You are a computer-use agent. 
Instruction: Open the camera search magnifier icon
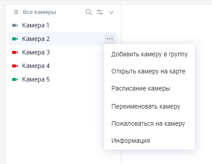(89, 12)
